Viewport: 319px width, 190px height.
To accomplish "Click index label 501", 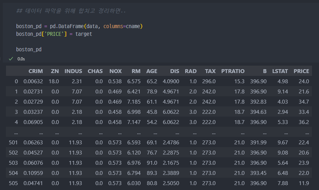I will click(13, 143).
